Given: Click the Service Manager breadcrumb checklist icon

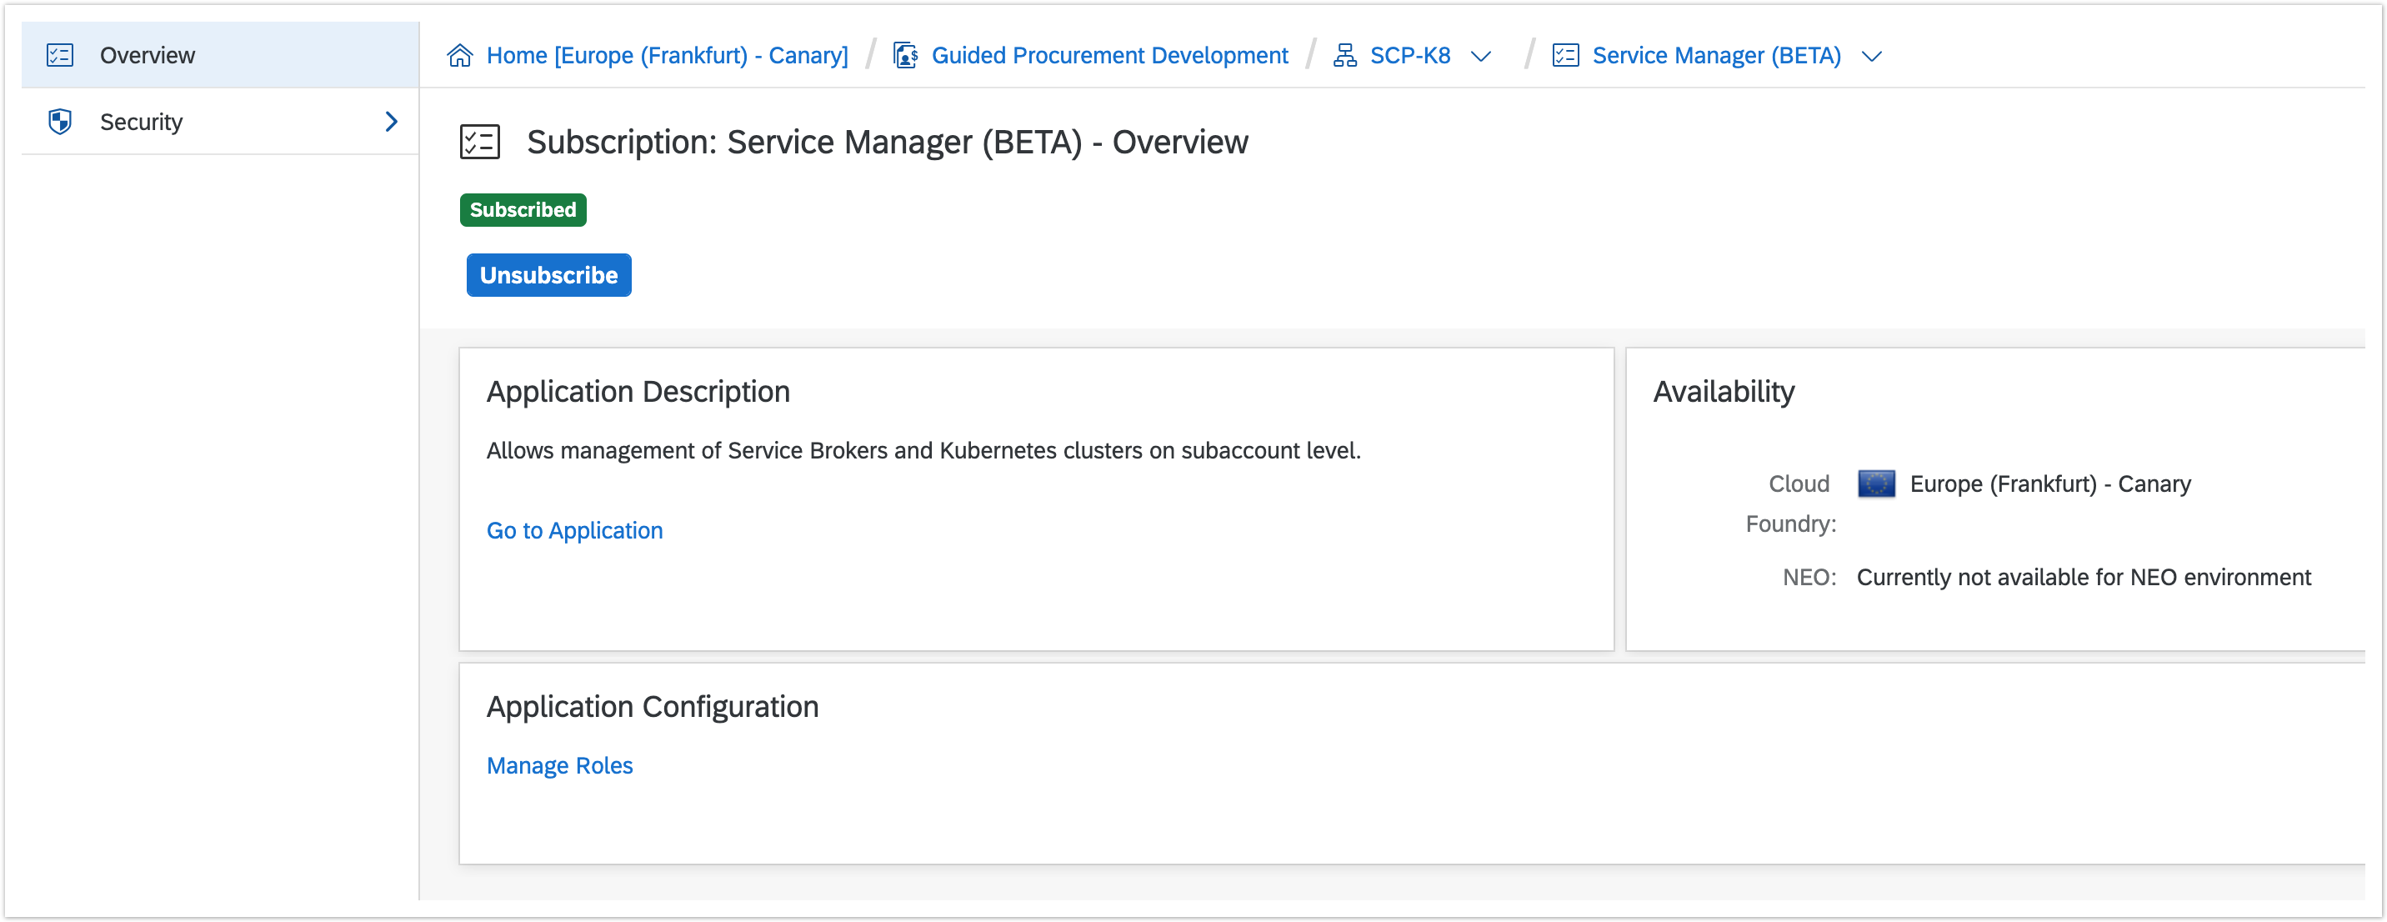Looking at the screenshot, I should pyautogui.click(x=1565, y=56).
